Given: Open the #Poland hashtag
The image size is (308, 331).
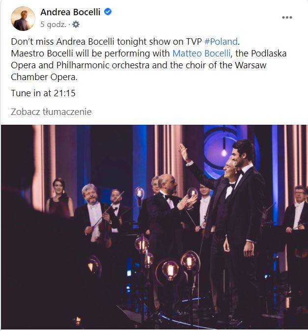Looking at the screenshot, I should 221,42.
